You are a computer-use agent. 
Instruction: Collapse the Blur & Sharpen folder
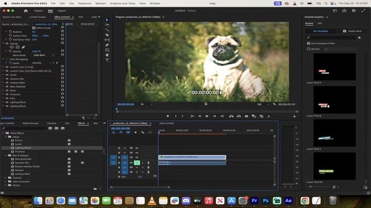click(x=6, y=155)
